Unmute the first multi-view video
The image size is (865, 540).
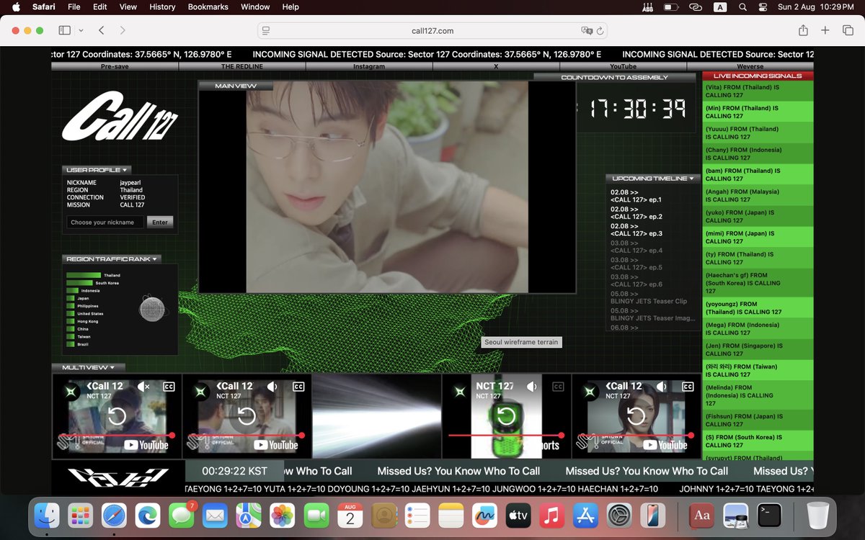[x=143, y=387]
